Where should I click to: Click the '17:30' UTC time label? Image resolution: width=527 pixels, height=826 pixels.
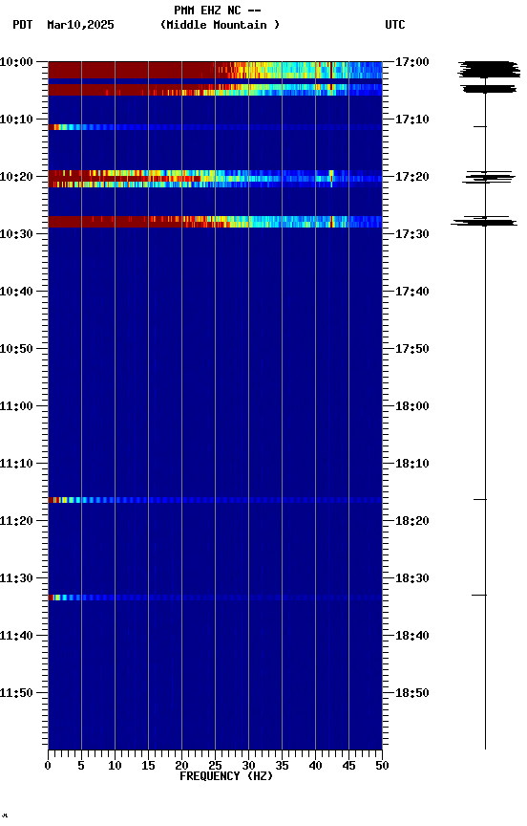point(411,234)
